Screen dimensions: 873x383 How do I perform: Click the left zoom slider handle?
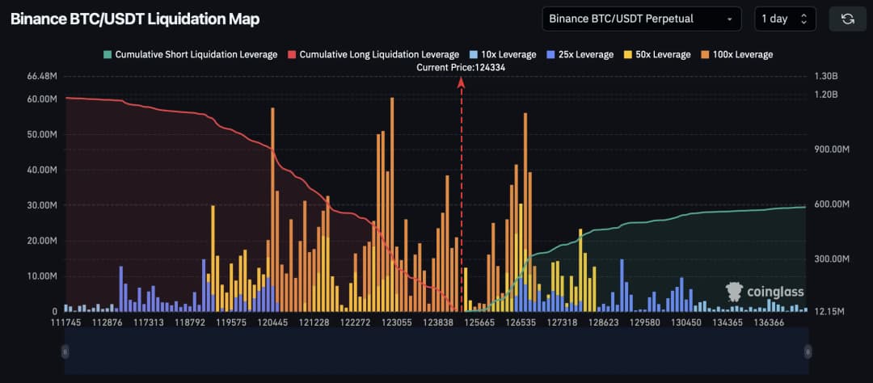(x=65, y=351)
